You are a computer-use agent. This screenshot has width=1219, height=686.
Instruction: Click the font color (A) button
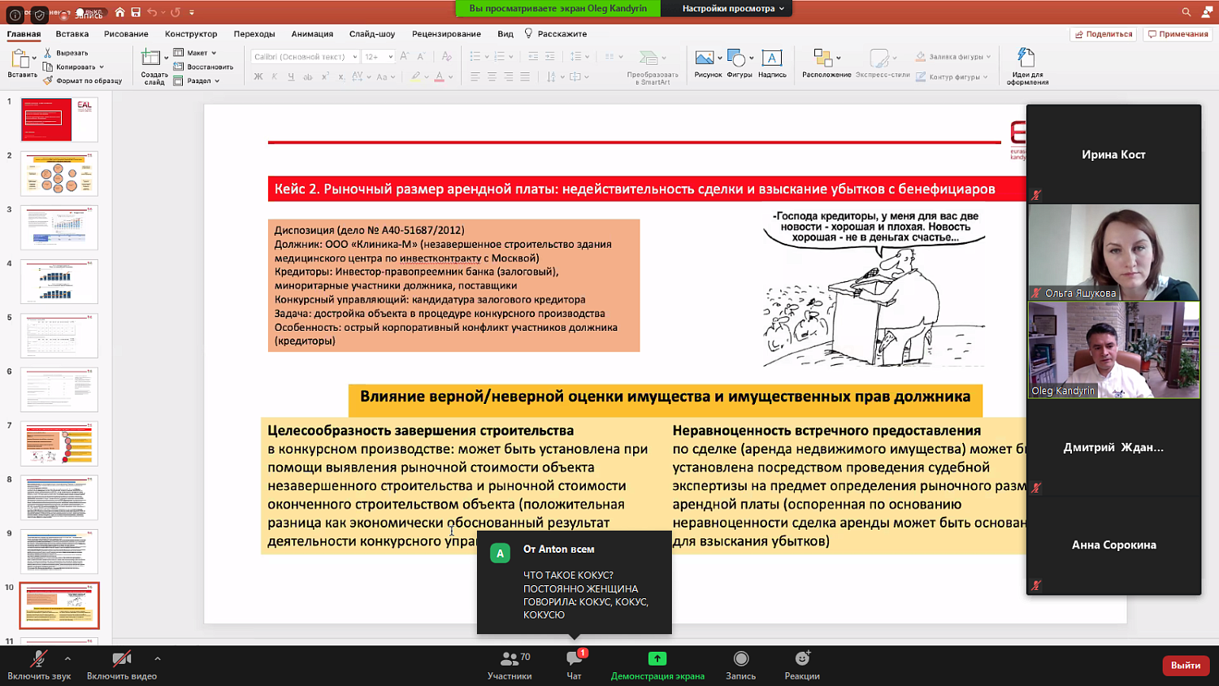tap(439, 76)
